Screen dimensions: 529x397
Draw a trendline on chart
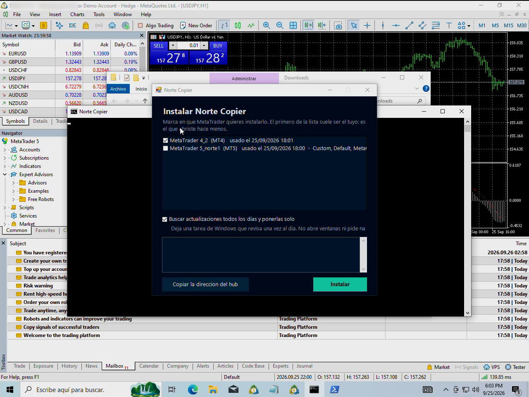click(x=409, y=25)
